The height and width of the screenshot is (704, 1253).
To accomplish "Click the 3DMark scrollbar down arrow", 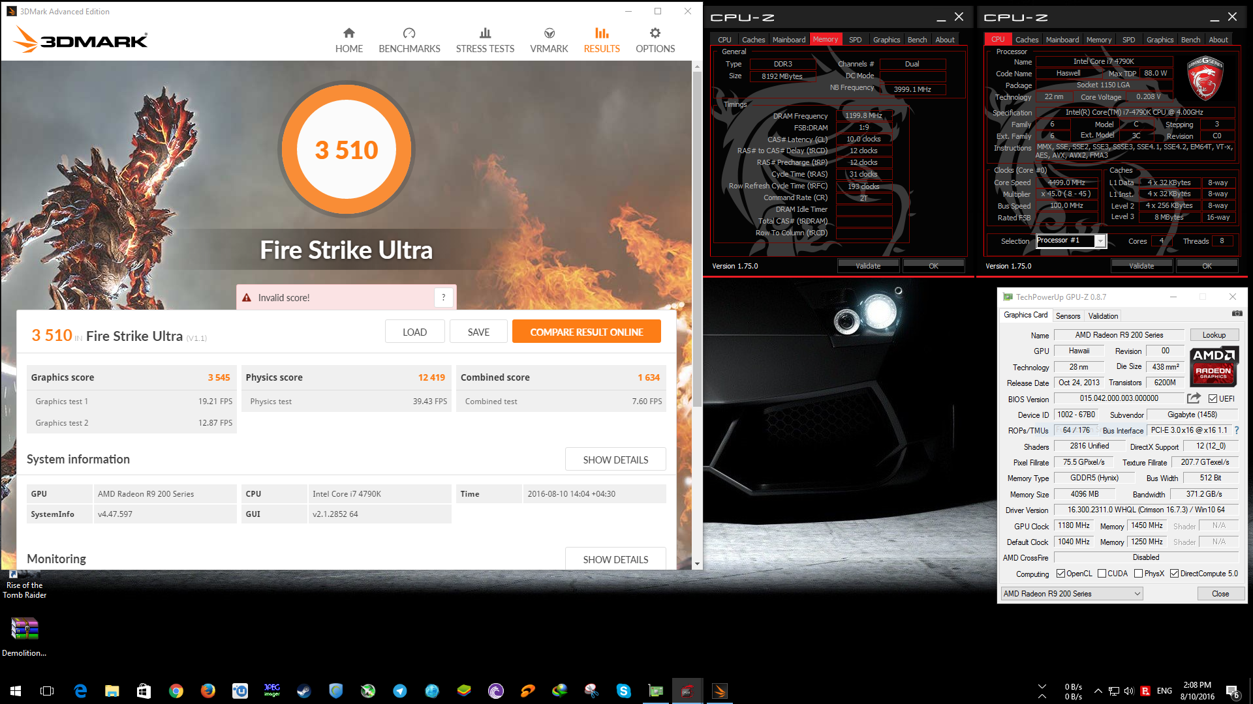I will point(697,564).
